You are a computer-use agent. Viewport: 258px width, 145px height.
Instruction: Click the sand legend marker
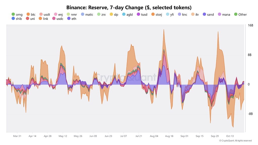coord(204,14)
